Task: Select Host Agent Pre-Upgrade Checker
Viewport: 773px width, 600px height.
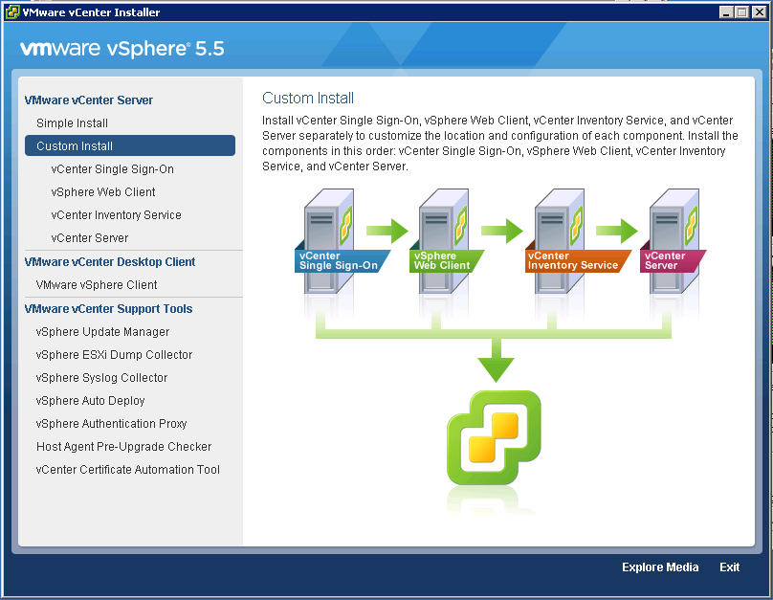Action: coord(123,447)
